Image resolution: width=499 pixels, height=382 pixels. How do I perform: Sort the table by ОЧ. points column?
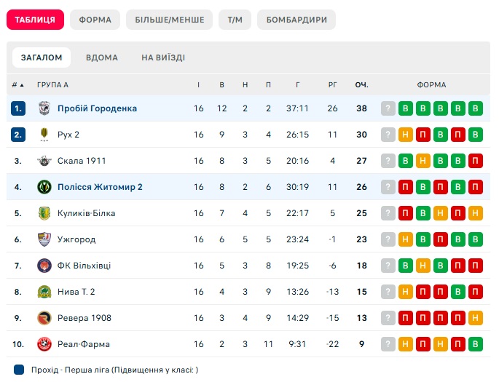tap(361, 85)
